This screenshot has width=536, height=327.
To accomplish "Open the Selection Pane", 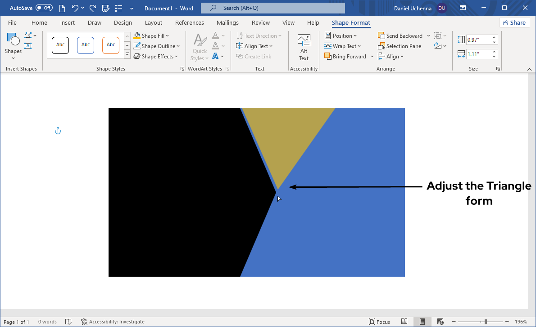I will (x=400, y=46).
